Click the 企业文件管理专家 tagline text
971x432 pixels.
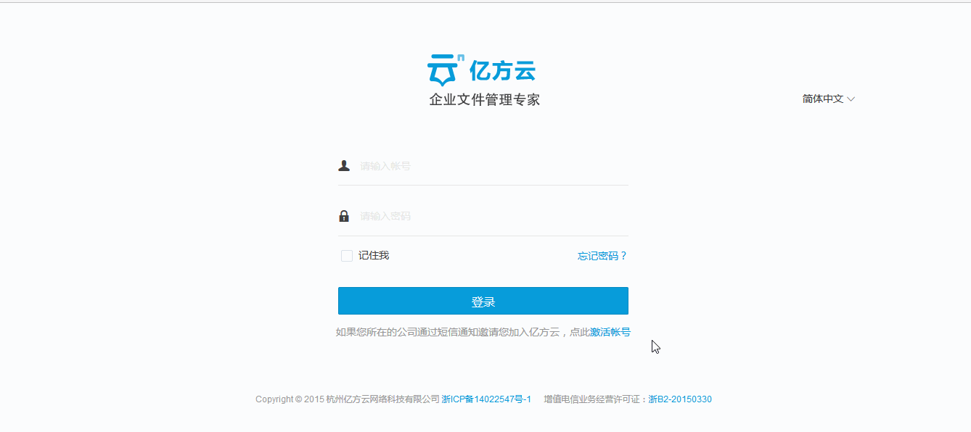pyautogui.click(x=485, y=100)
